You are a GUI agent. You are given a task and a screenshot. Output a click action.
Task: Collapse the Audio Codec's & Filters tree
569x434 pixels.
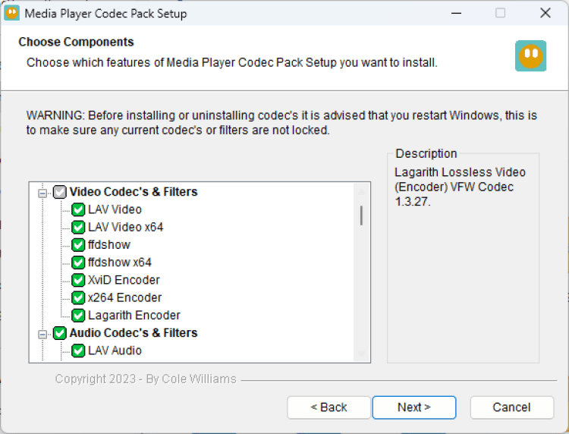pos(42,333)
